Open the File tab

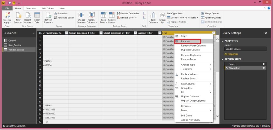7,8
